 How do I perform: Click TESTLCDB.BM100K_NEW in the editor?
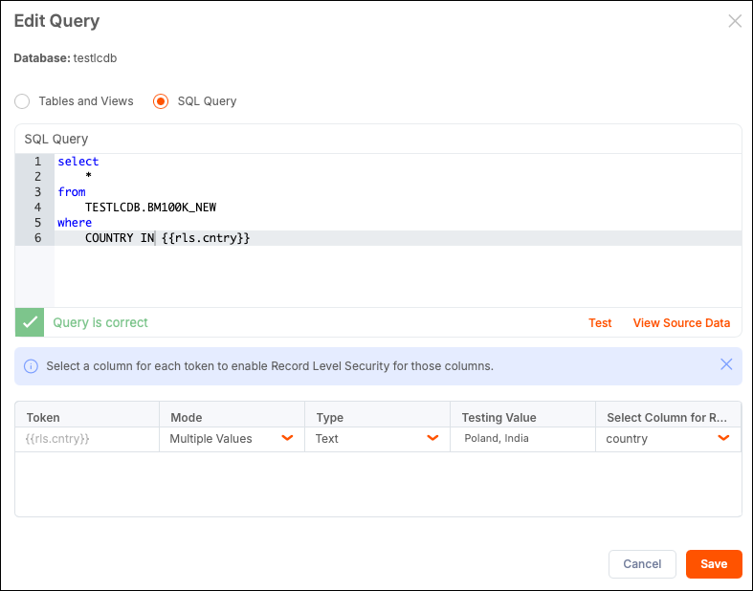pyautogui.click(x=151, y=208)
